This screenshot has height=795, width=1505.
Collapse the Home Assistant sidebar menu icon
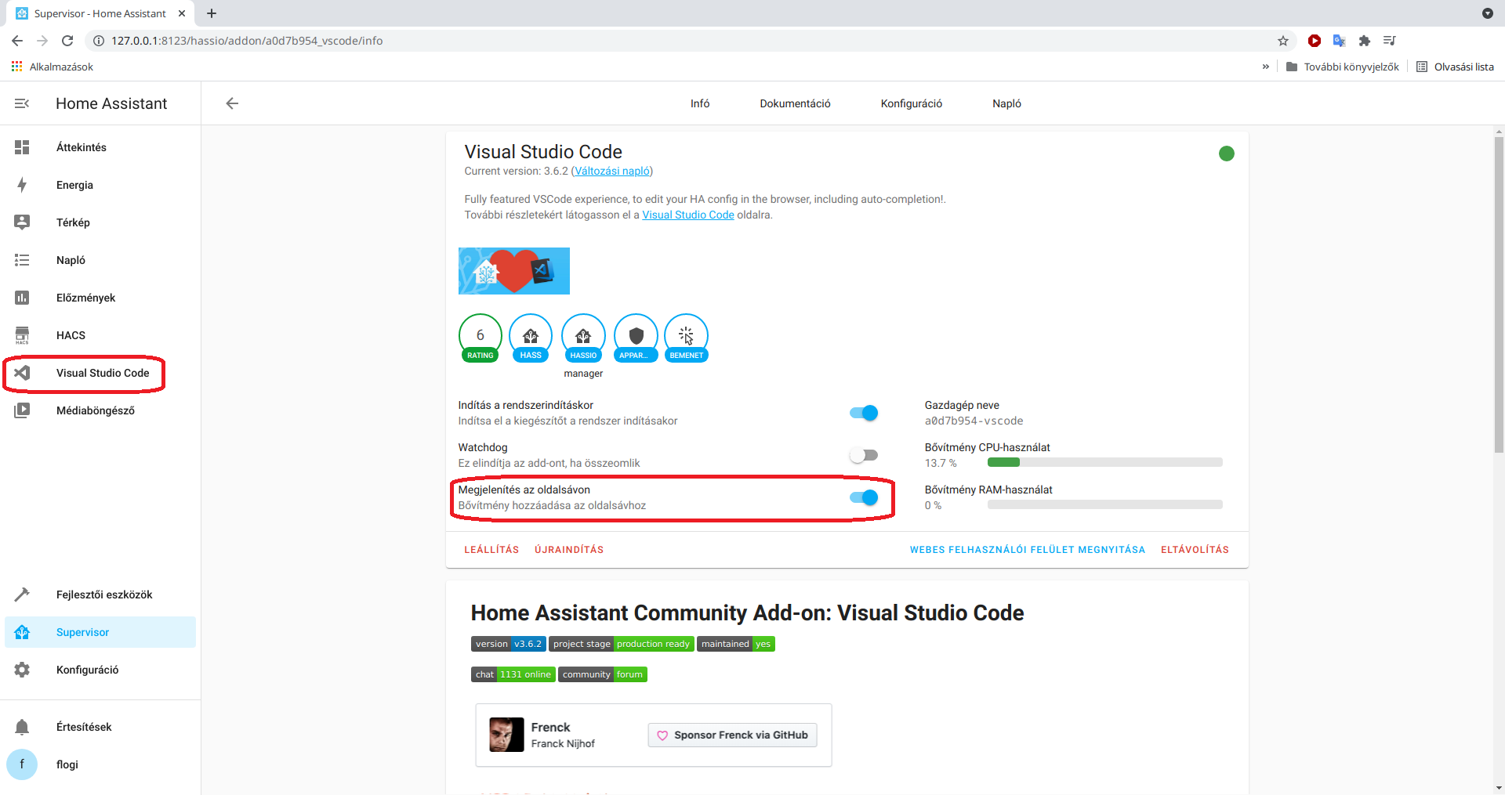pyautogui.click(x=22, y=103)
